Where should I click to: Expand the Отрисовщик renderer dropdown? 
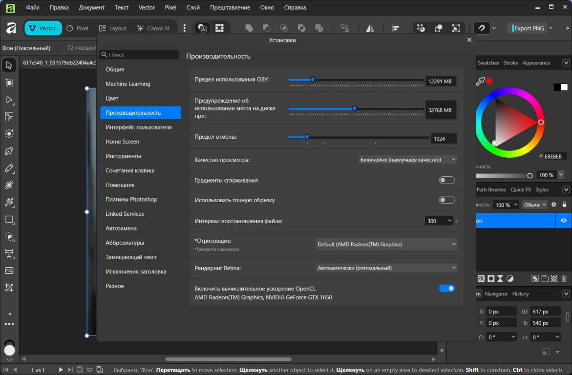coord(386,244)
